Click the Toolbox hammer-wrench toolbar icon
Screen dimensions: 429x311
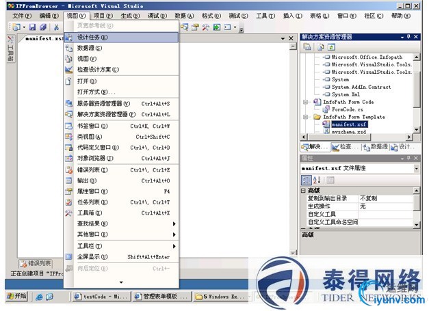coord(206,27)
